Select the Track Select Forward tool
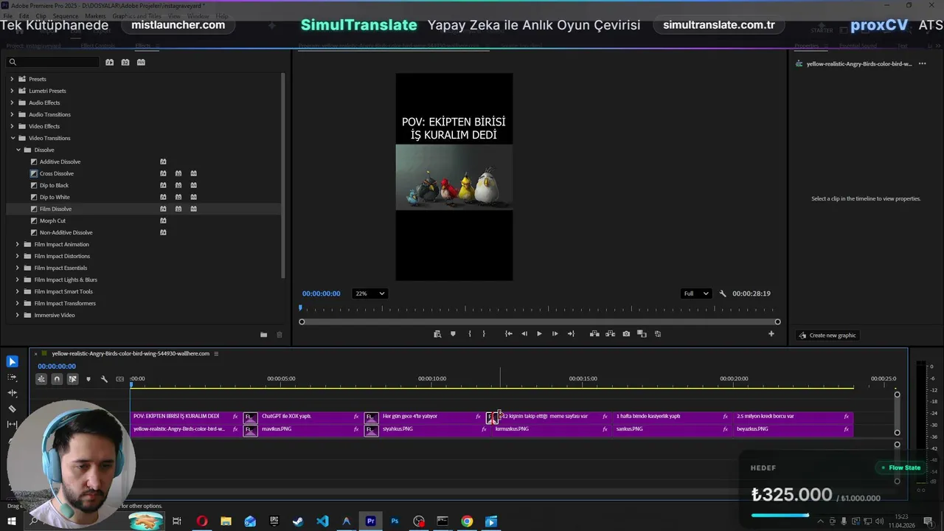 click(12, 377)
